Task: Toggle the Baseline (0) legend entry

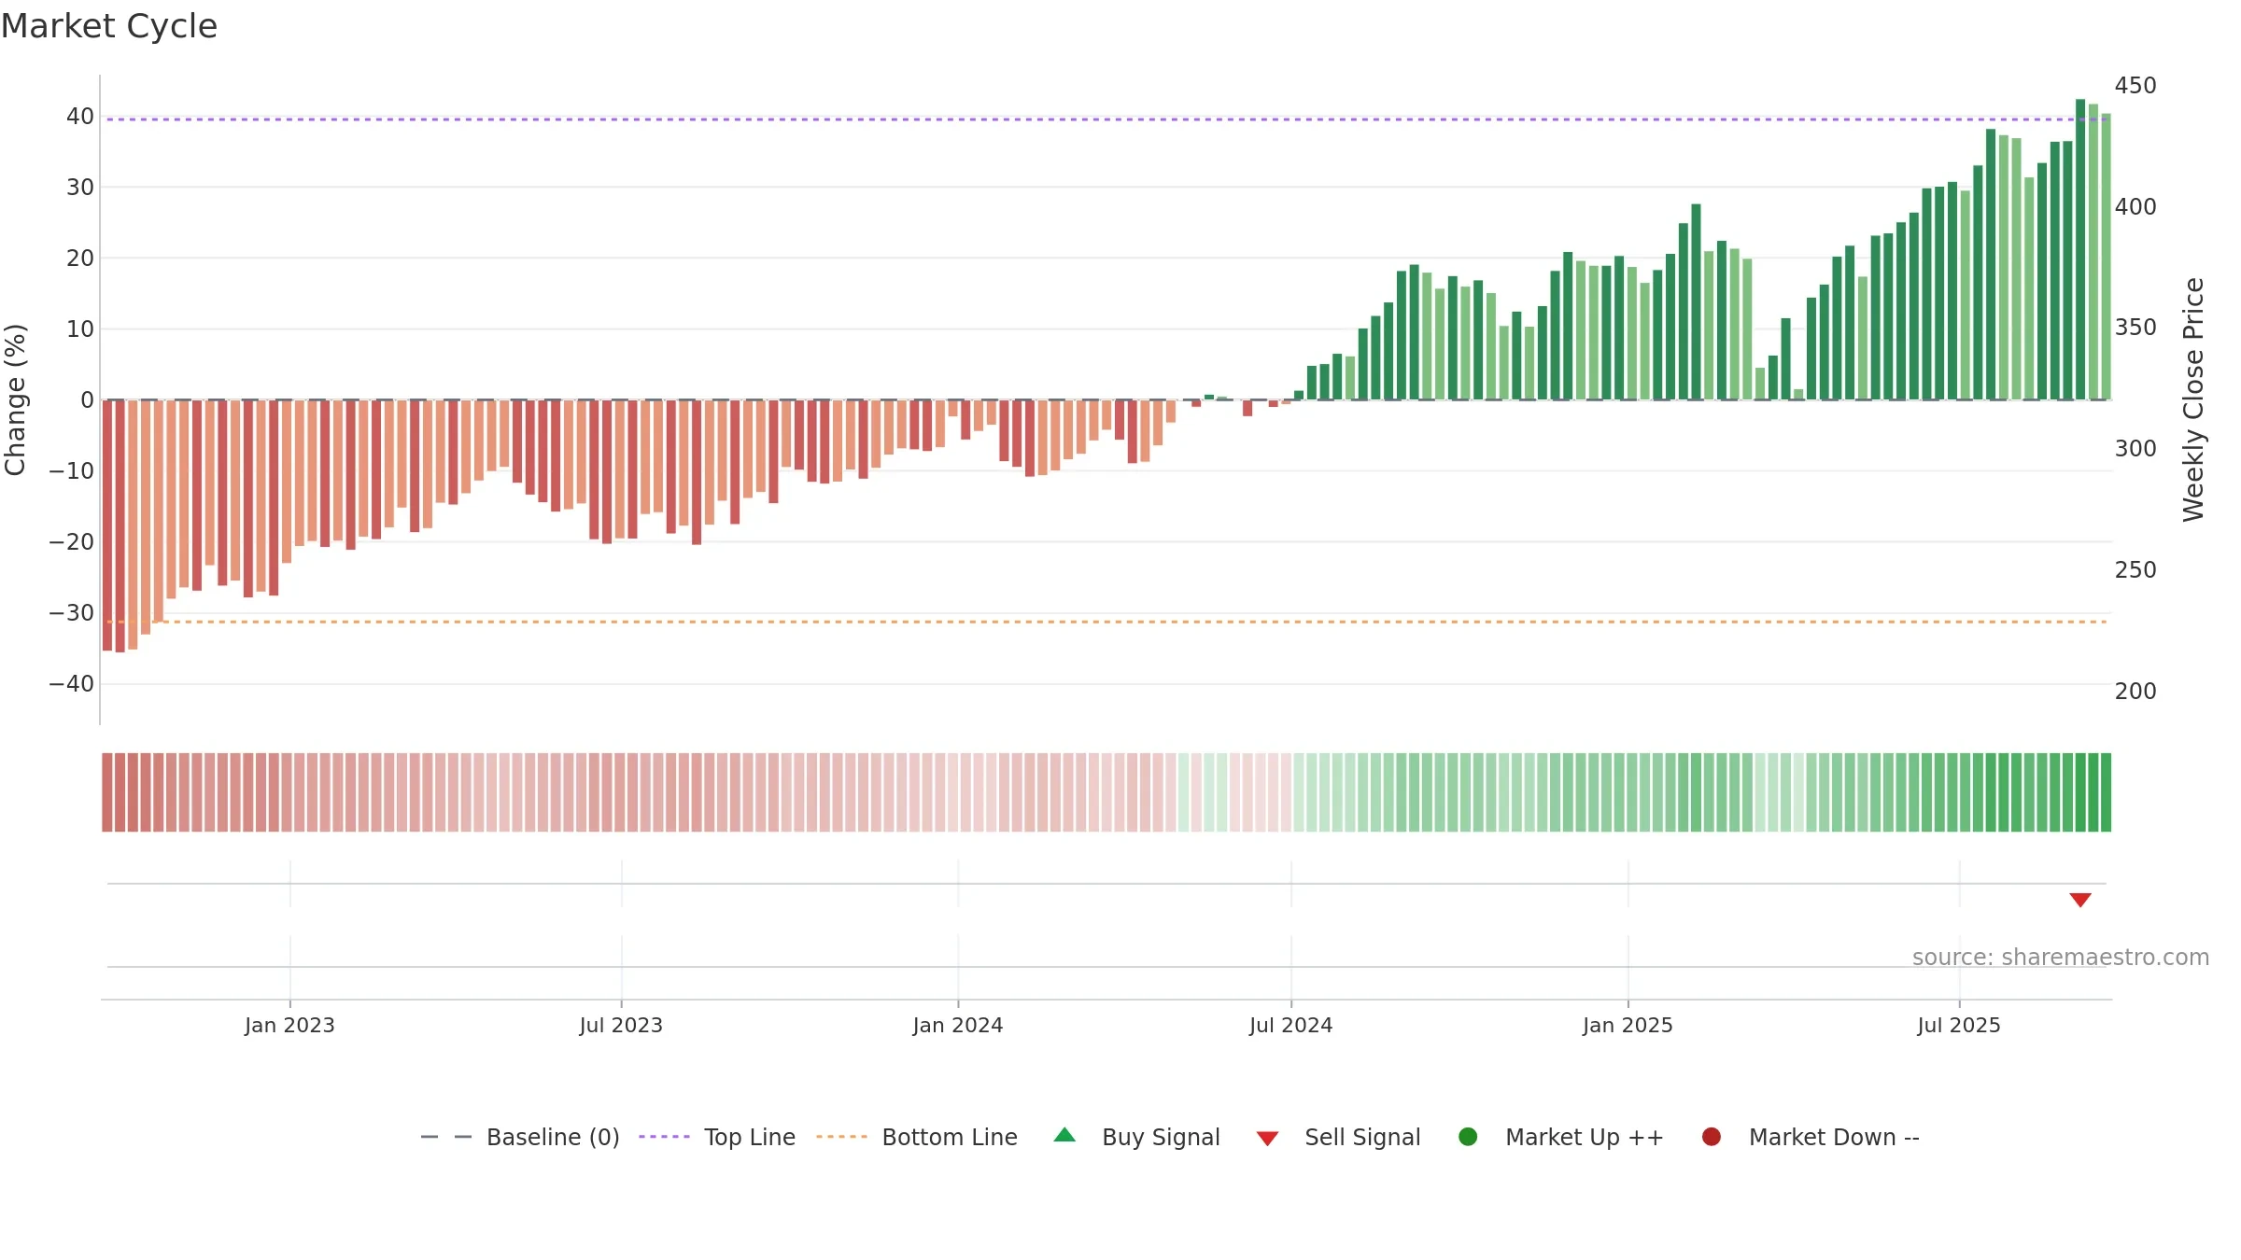Action: (x=520, y=1137)
